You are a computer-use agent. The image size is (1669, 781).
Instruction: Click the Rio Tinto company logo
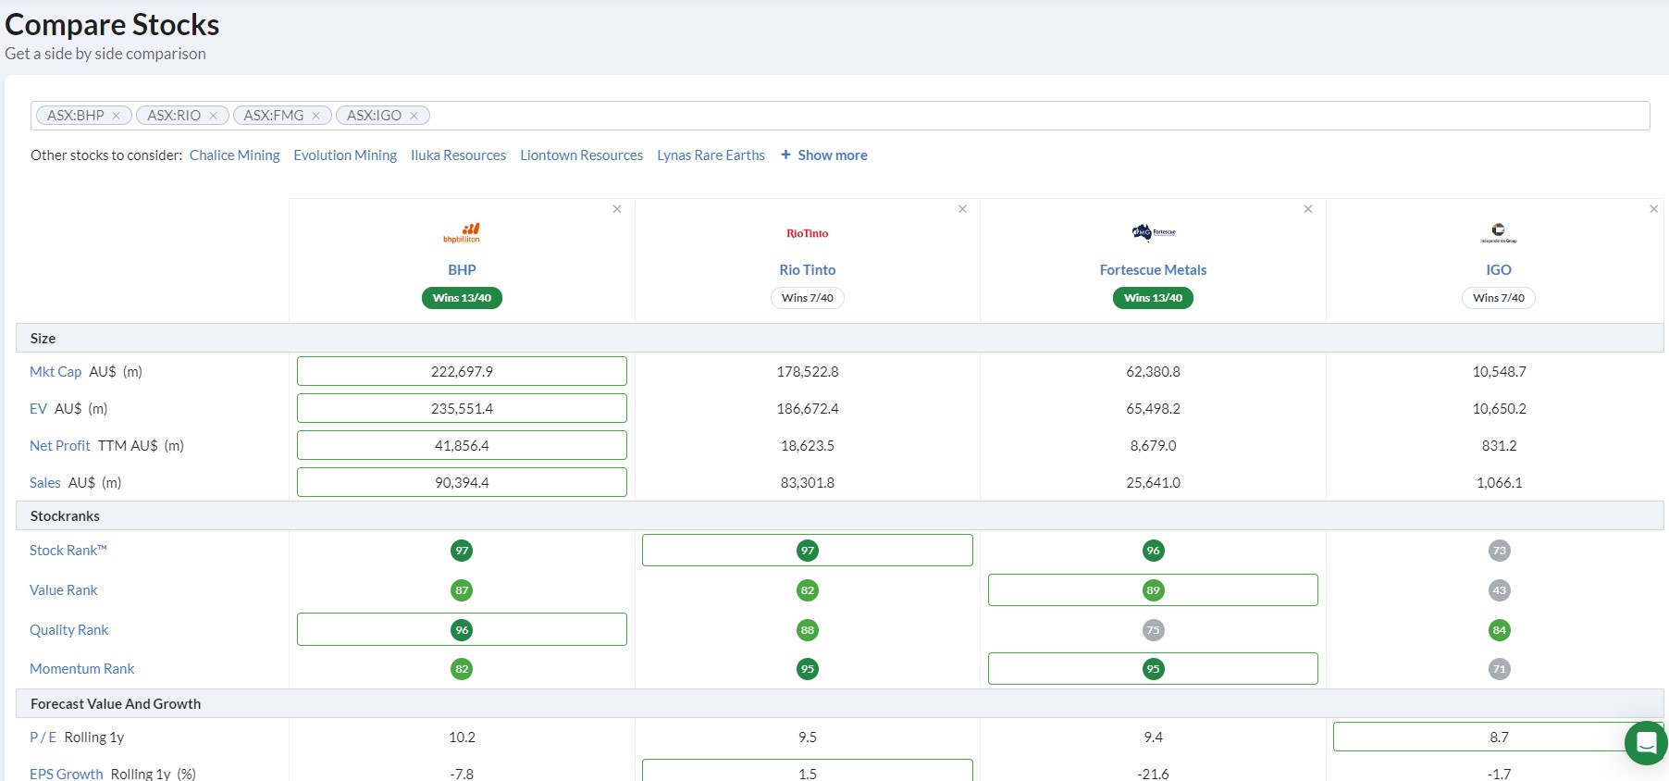coord(808,233)
